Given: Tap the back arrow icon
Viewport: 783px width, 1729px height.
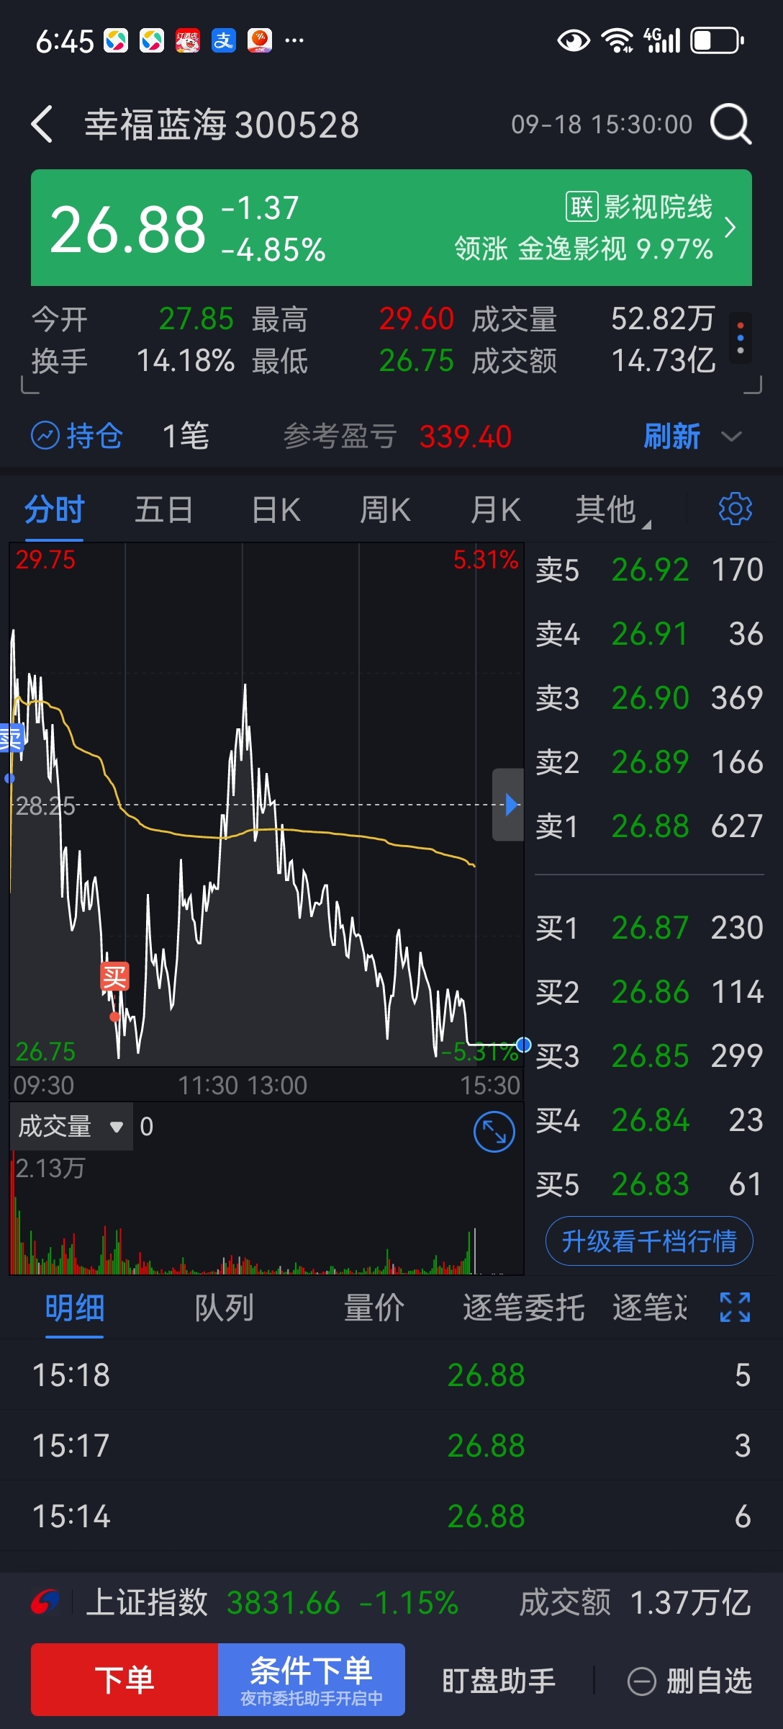Looking at the screenshot, I should [42, 124].
